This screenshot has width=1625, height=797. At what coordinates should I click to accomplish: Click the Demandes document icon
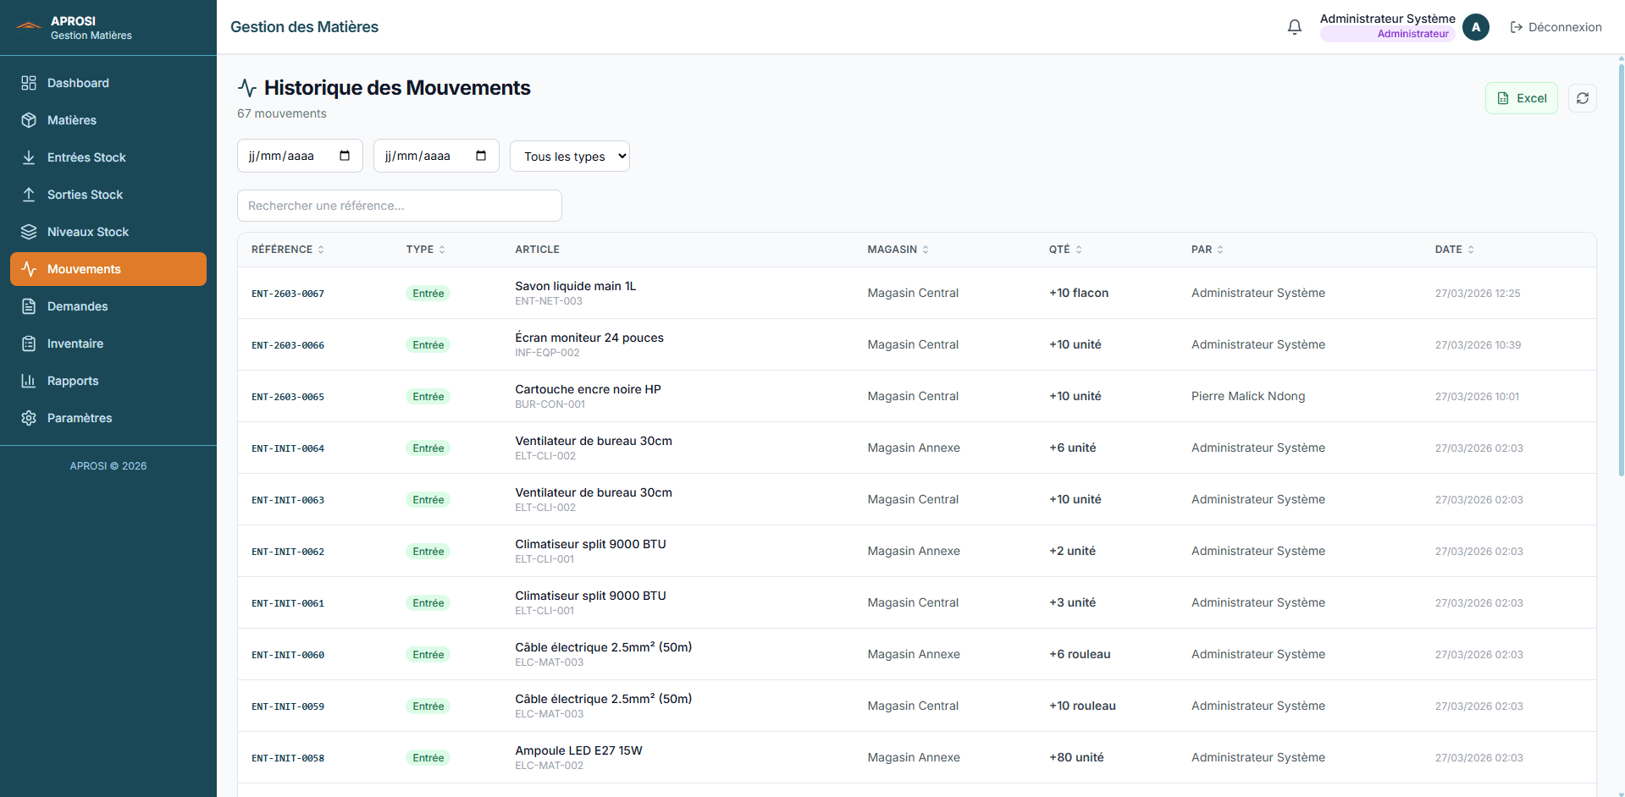pyautogui.click(x=29, y=306)
